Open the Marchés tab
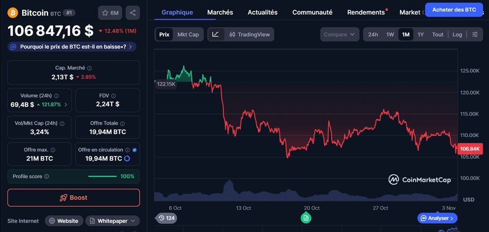The image size is (489, 232). 220,12
